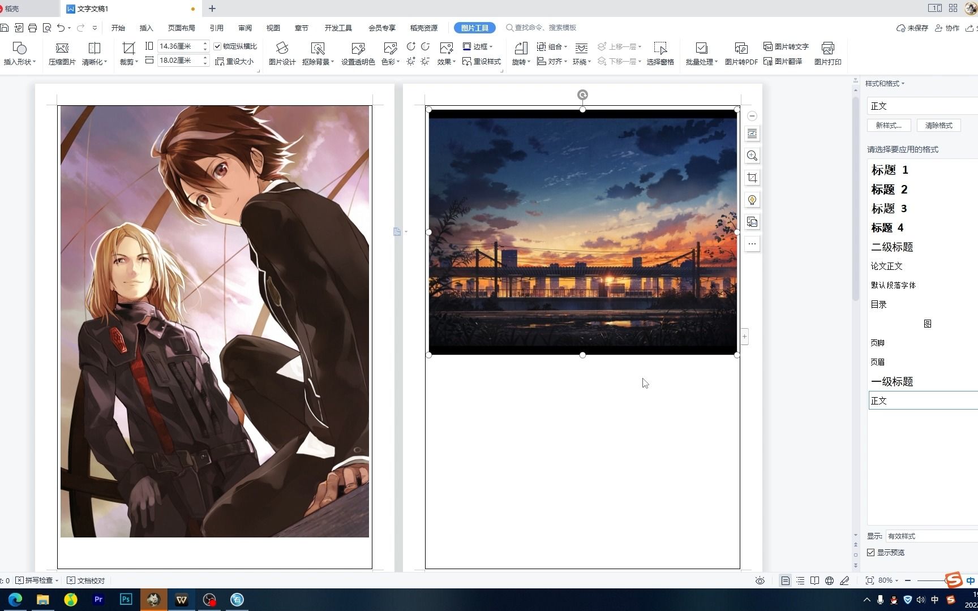Click the print icon in quick toolbar
Viewport: 978px width, 611px height.
pos(32,28)
